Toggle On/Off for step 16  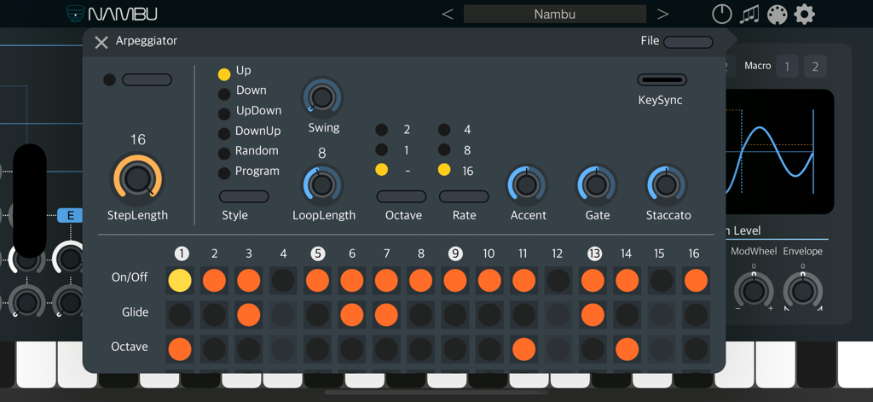(696, 281)
